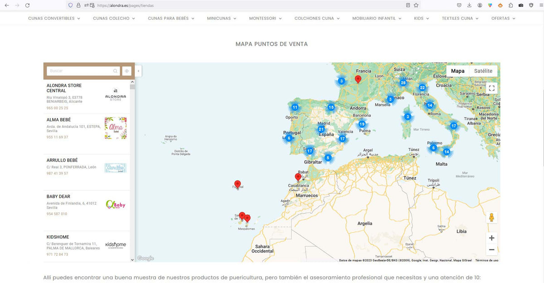Image resolution: width=544 pixels, height=283 pixels.
Task: Click the tracking protection shield icon
Action: 70,5
